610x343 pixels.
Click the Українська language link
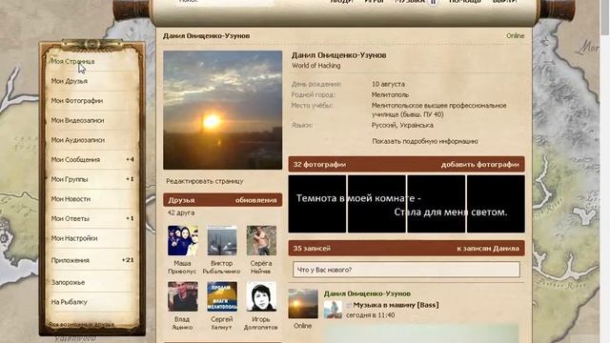coord(416,125)
